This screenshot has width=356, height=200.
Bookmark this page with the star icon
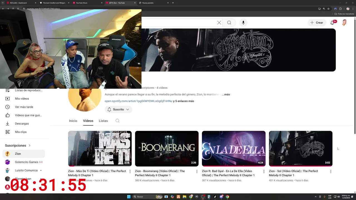pyautogui.click(x=328, y=9)
